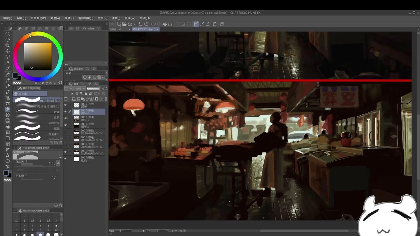This screenshot has height=236, width=420.
Task: Toggle brush size pressure settings button
Action: pyautogui.click(x=58, y=163)
